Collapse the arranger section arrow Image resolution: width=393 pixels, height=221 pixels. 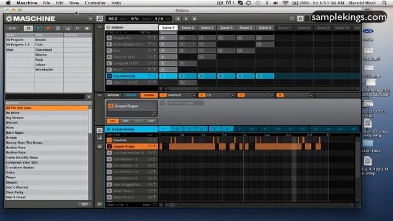[99, 27]
